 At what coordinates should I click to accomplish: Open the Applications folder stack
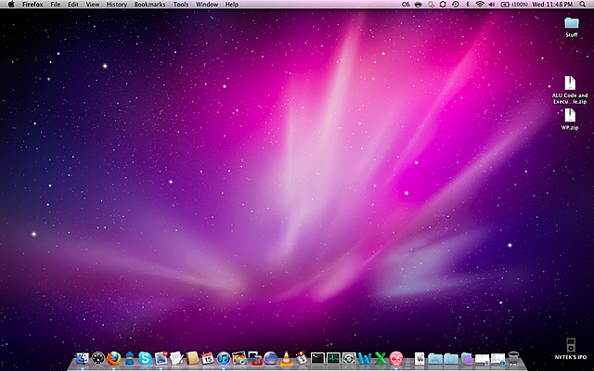pyautogui.click(x=435, y=358)
